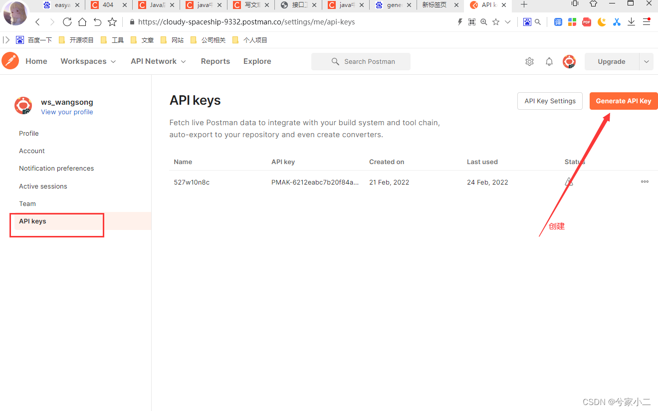Click the warning status icon for 527w10n8c
This screenshot has height=411, width=658.
tap(569, 182)
